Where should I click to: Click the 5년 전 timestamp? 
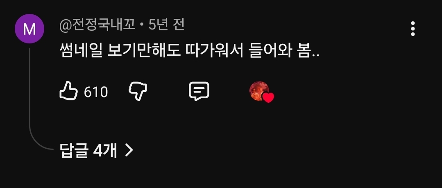point(166,25)
